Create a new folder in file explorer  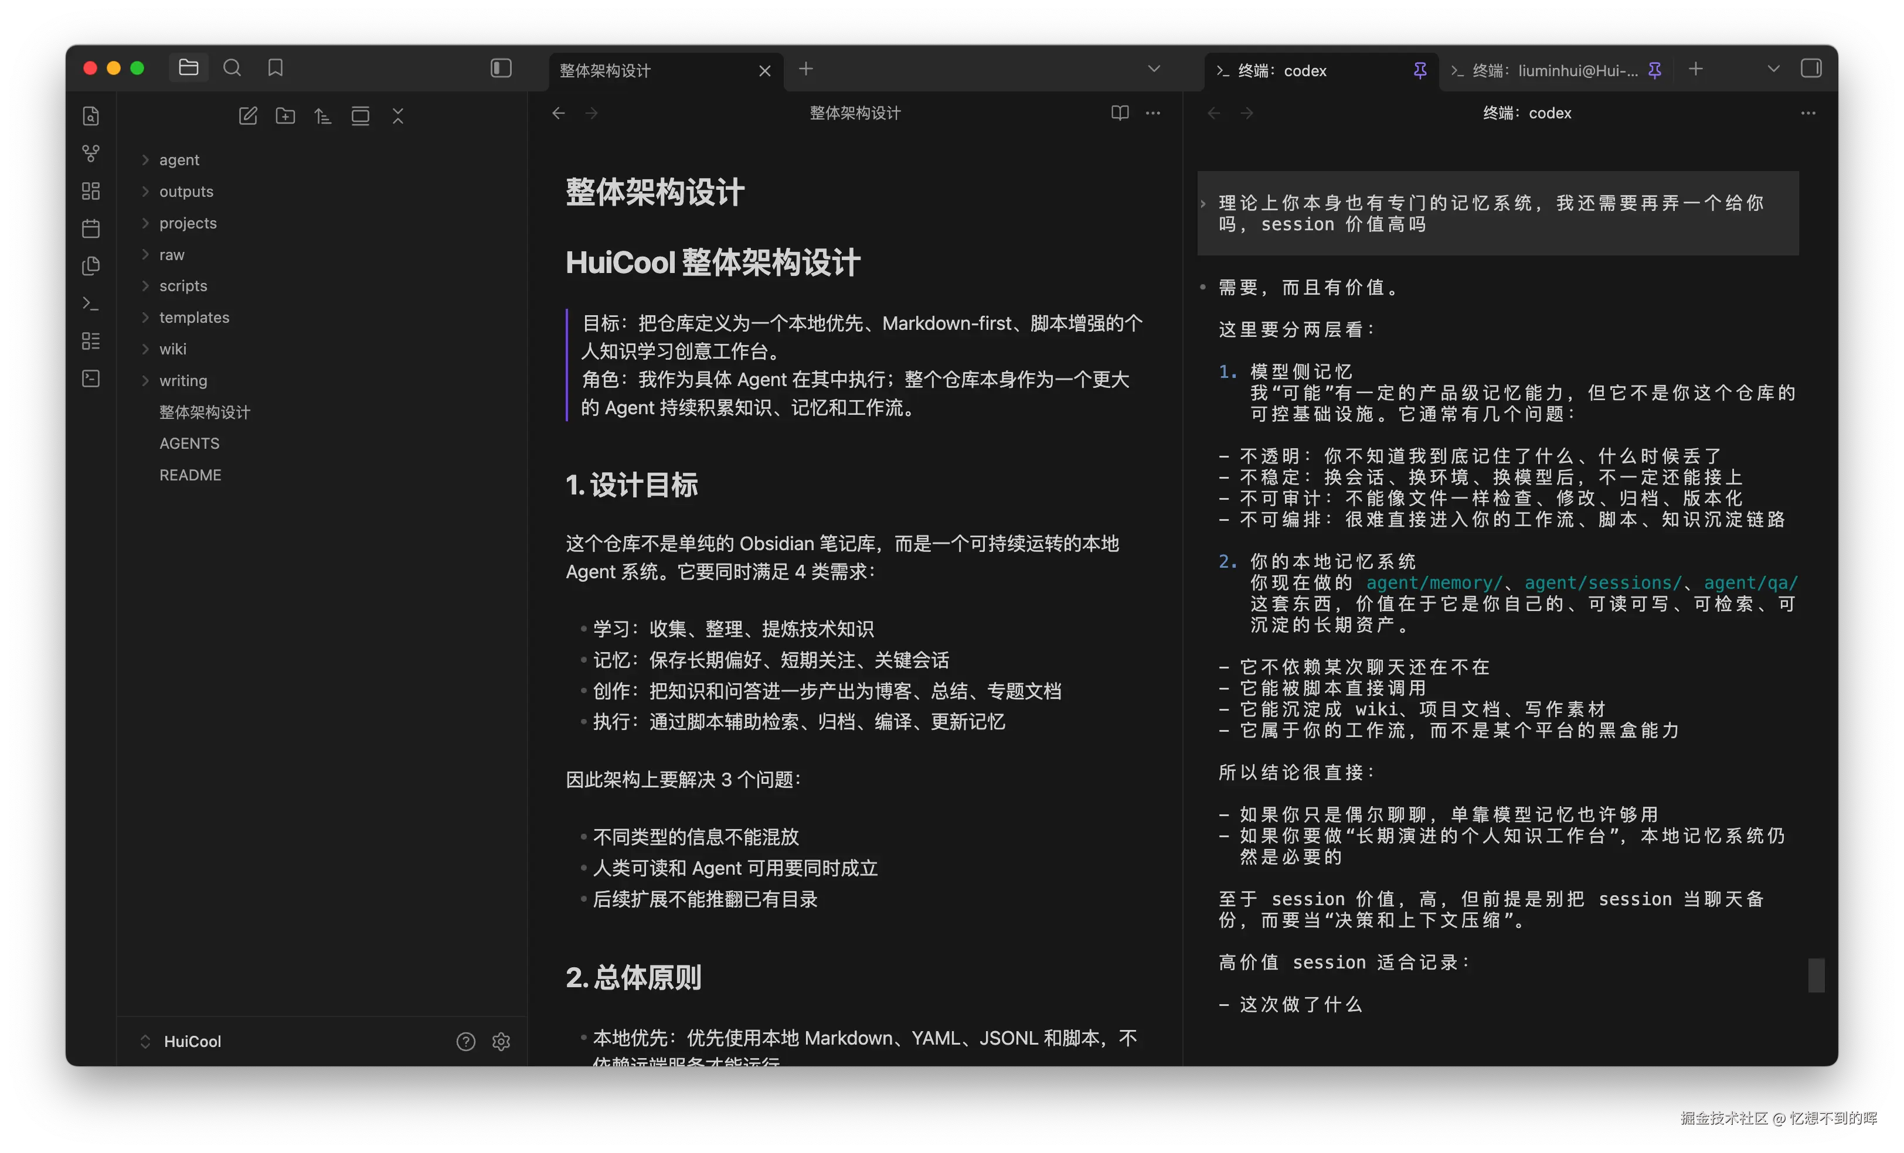[284, 115]
